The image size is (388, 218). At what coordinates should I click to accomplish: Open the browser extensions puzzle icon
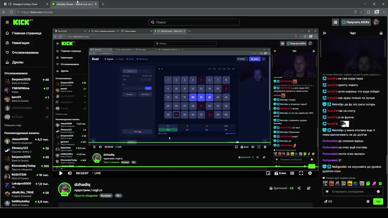[369, 12]
